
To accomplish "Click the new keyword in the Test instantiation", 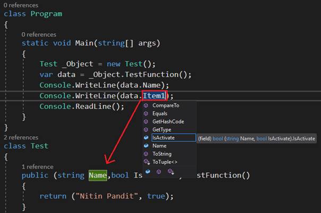I will pos(114,64).
